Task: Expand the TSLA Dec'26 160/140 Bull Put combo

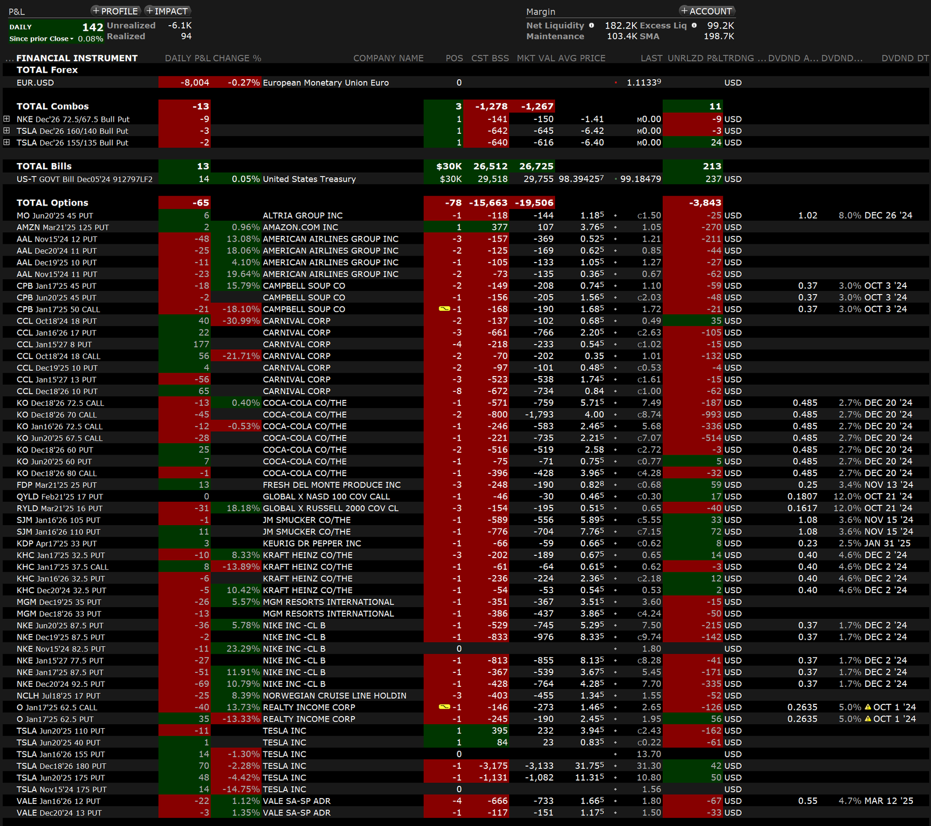Action: 6,130
